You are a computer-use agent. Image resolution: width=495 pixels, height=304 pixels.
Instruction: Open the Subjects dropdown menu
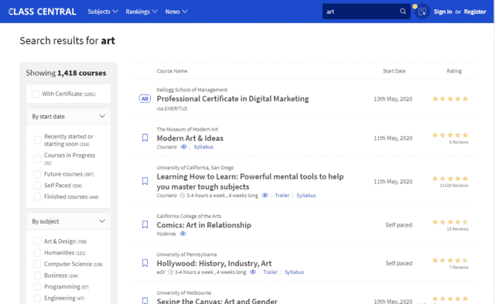(x=103, y=12)
